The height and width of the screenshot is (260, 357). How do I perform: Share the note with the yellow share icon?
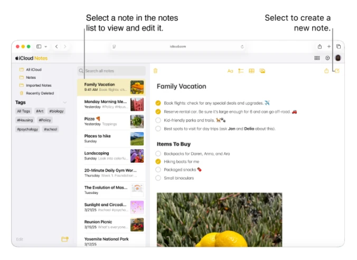pyautogui.click(x=326, y=71)
